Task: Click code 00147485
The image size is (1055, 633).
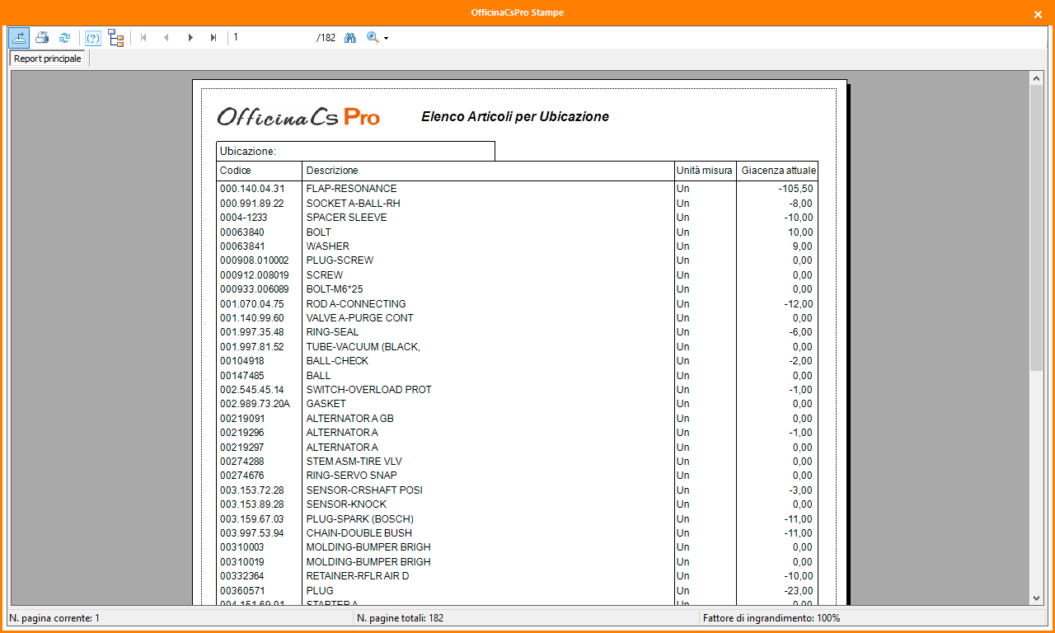Action: tap(242, 376)
